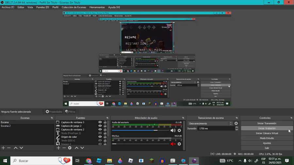This screenshot has width=294, height=165.
Task: Open the Paneles menu
Action: 42,7
